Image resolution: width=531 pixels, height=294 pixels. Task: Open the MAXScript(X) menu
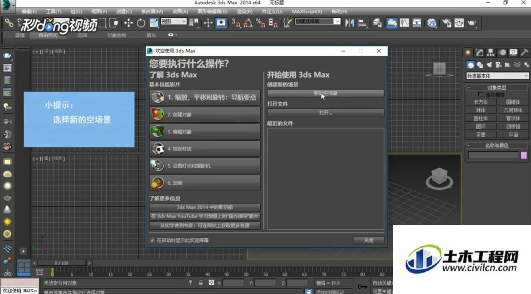(x=307, y=11)
